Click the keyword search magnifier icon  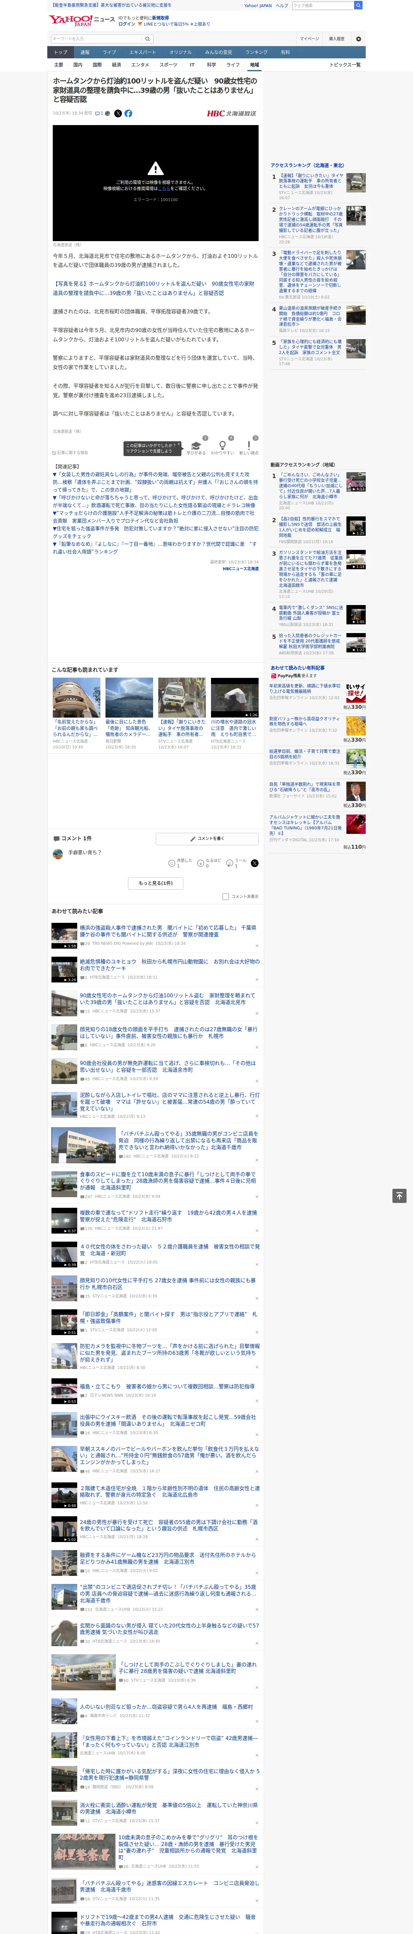tap(148, 39)
